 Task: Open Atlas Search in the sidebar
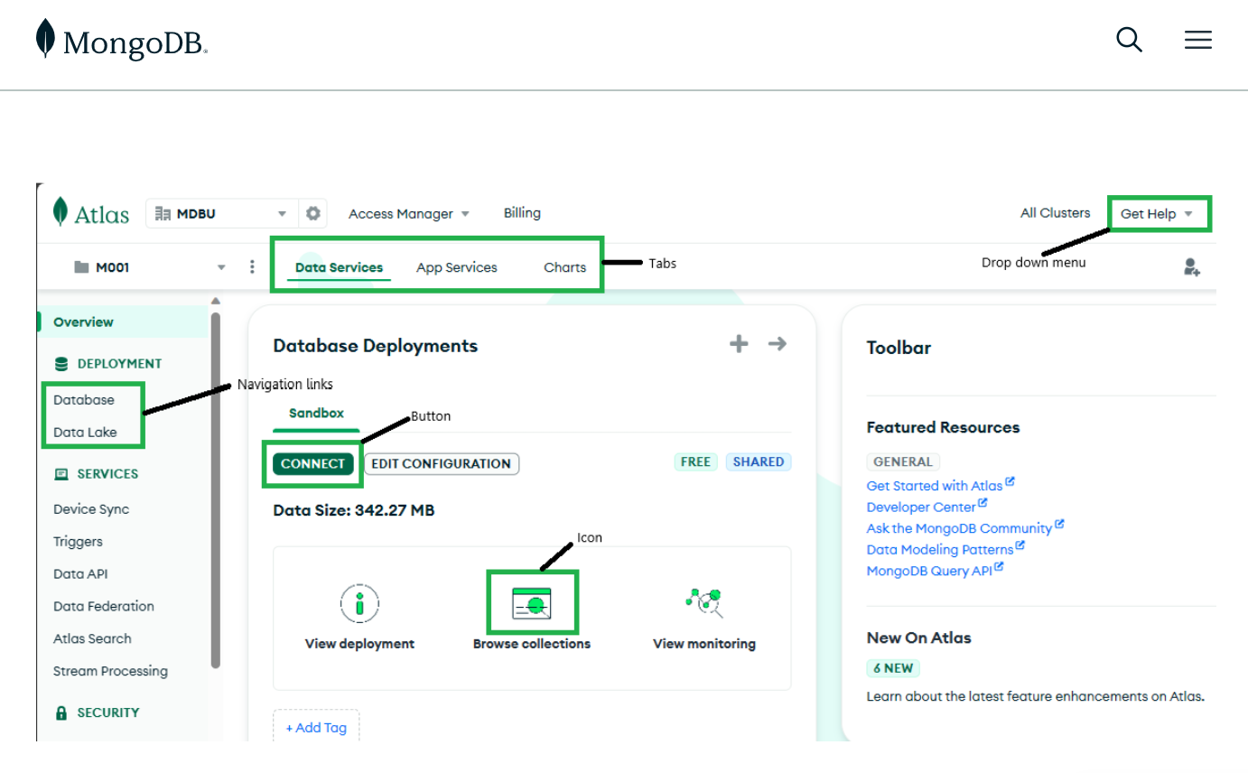[x=92, y=639]
